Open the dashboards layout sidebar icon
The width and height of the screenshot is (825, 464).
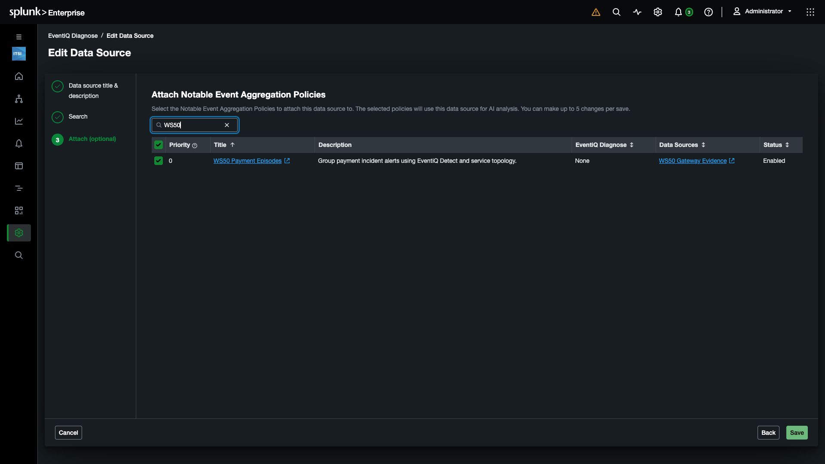pyautogui.click(x=19, y=166)
